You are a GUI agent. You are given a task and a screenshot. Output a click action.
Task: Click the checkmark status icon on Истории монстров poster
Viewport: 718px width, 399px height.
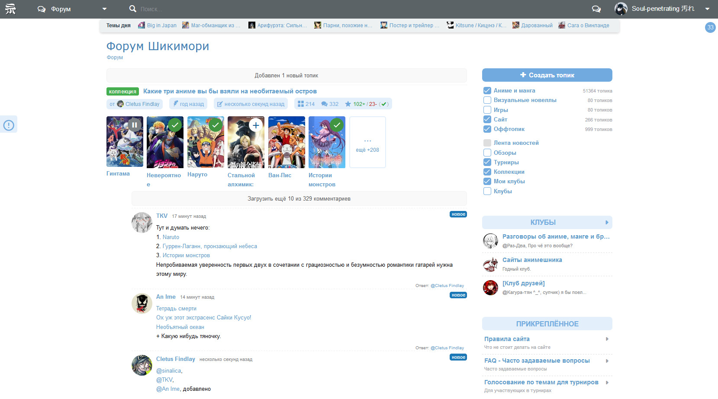click(337, 125)
